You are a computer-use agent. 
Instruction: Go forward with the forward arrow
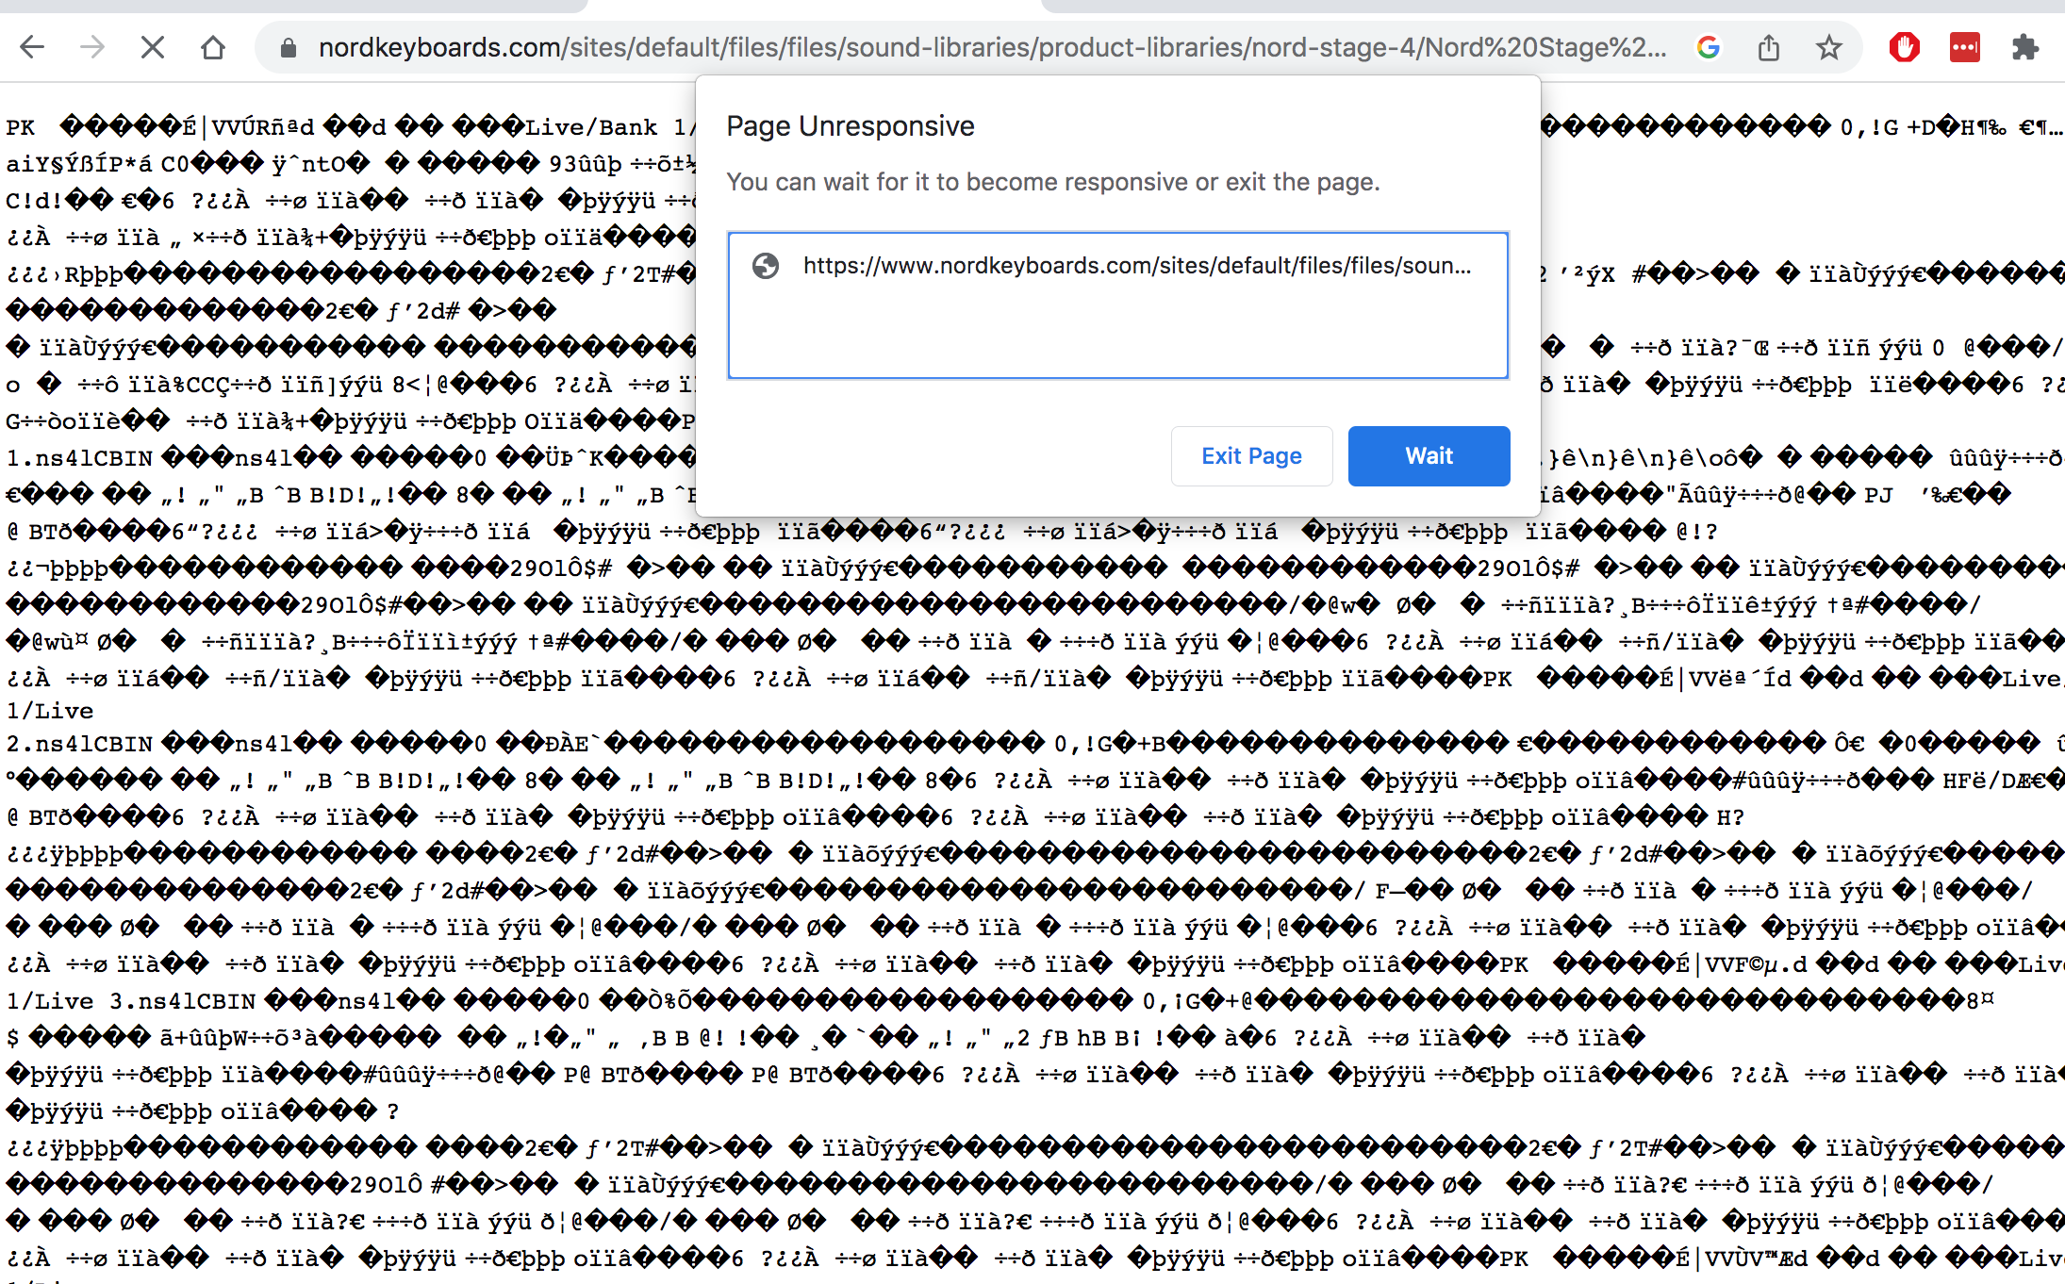[92, 47]
